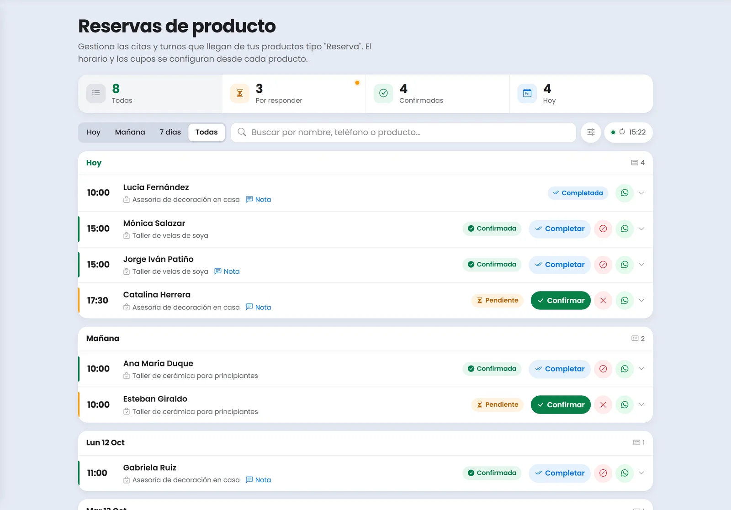Filter by the 3 Por responder card
Image resolution: width=731 pixels, height=510 pixels.
pos(294,94)
